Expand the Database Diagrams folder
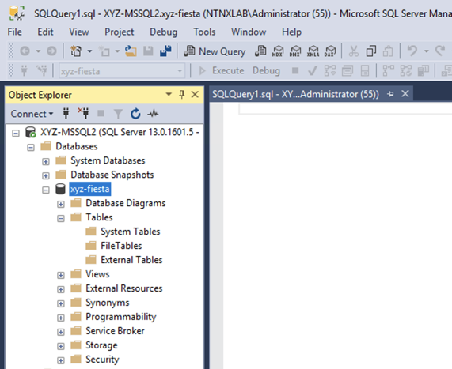452x369 pixels. [60, 204]
